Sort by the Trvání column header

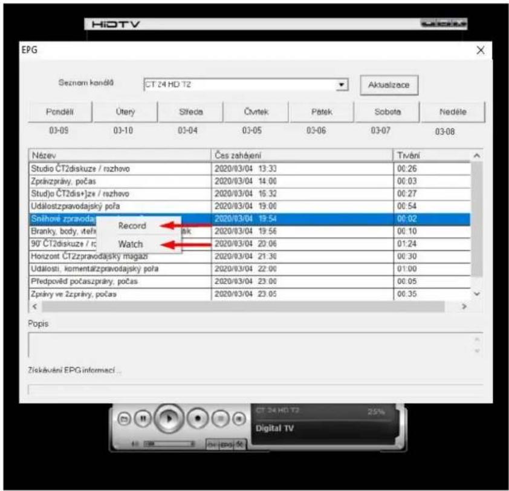coord(432,155)
